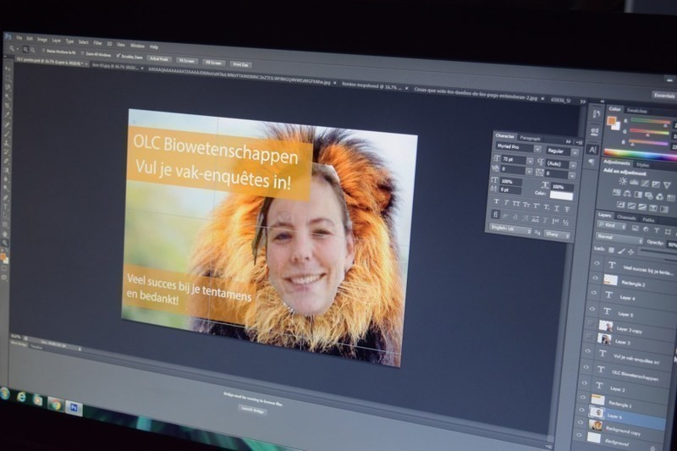
Task: Add an Invert adjustment
Action: tap(620, 205)
